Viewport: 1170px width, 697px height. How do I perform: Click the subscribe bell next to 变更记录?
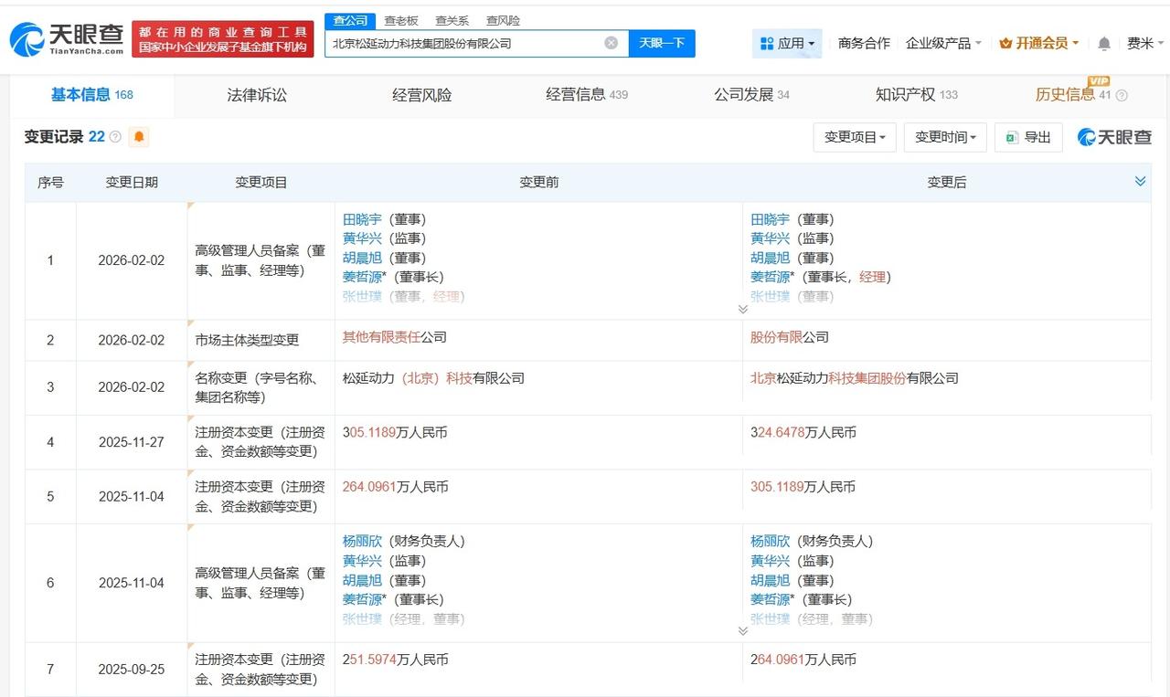point(139,137)
